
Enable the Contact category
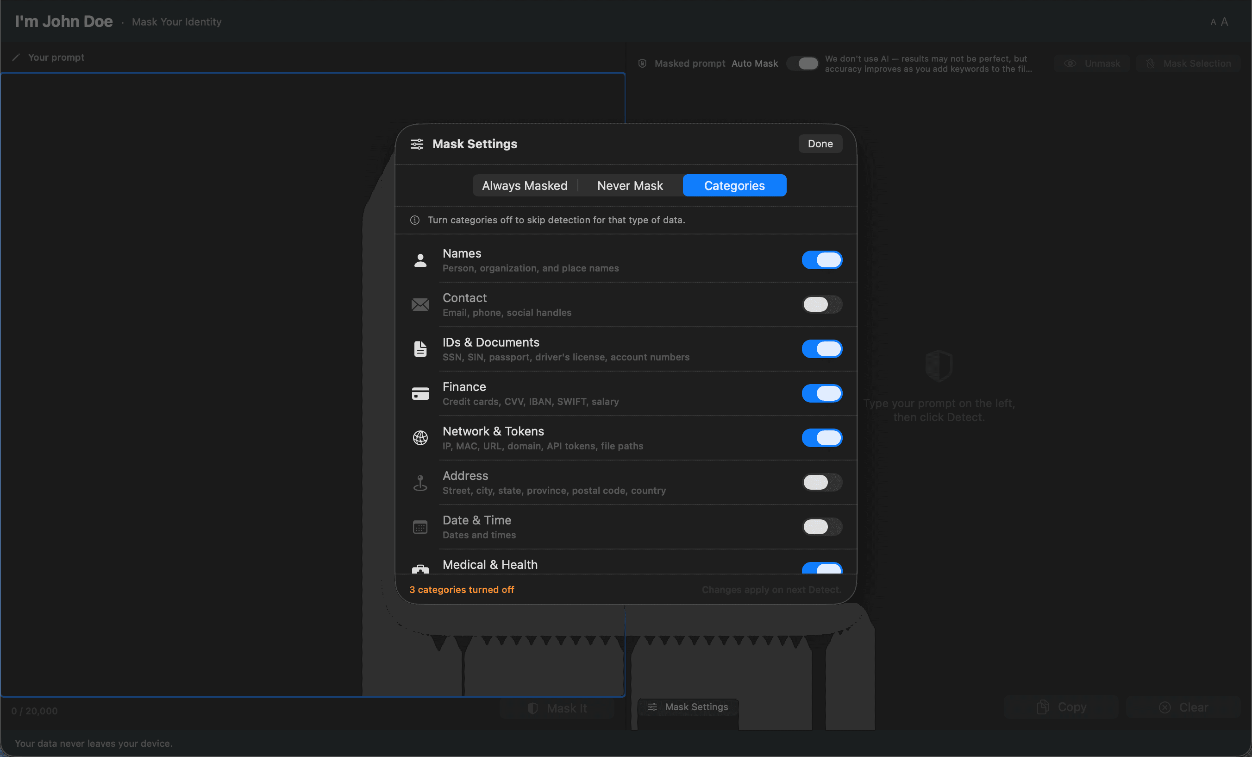[x=821, y=304]
